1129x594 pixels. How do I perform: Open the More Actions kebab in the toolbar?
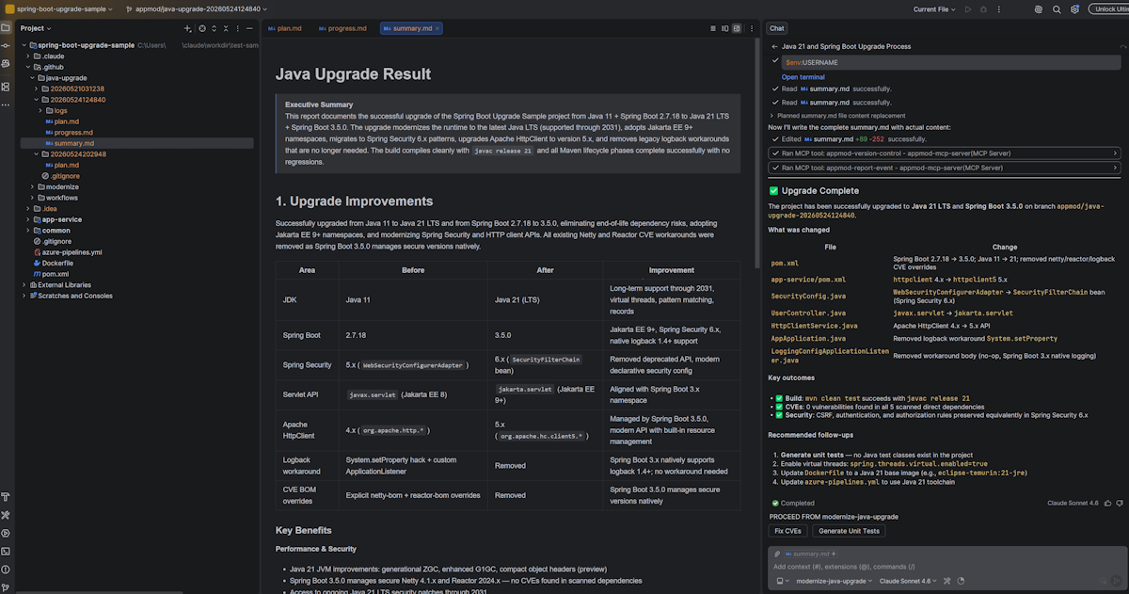pyautogui.click(x=998, y=8)
